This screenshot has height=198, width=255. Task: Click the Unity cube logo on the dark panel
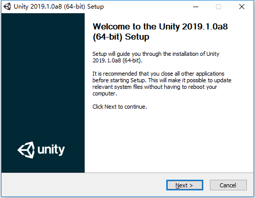click(26, 150)
